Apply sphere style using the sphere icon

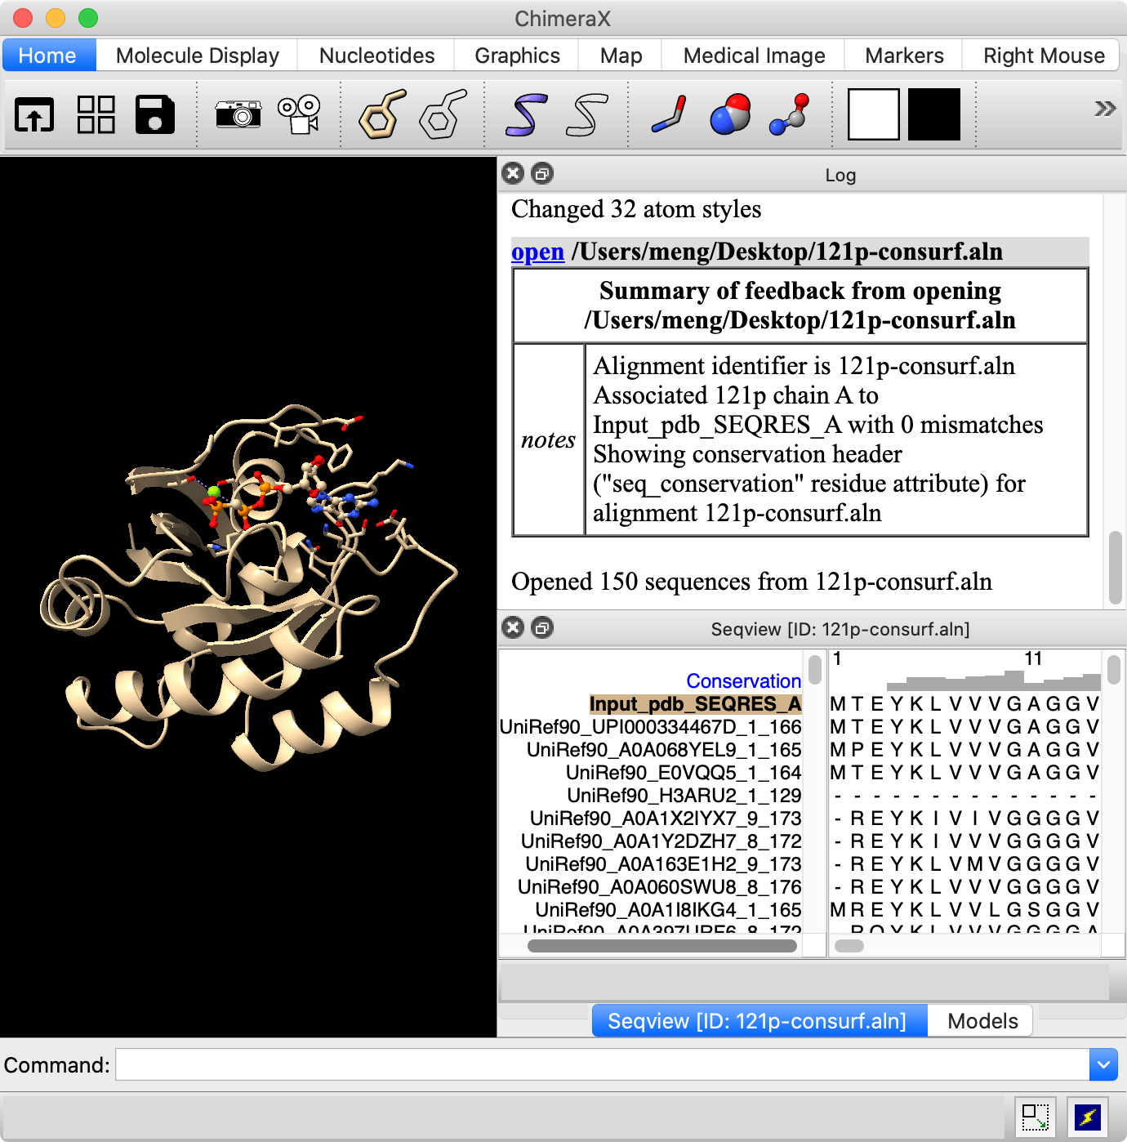pyautogui.click(x=730, y=114)
